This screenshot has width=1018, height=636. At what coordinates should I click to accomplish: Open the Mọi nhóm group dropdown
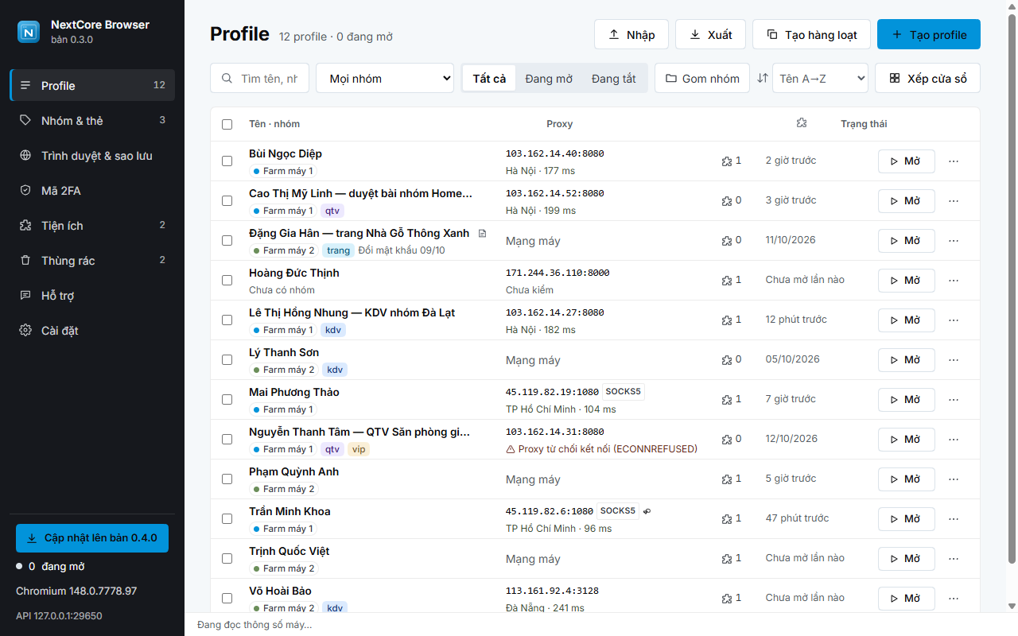pos(385,78)
